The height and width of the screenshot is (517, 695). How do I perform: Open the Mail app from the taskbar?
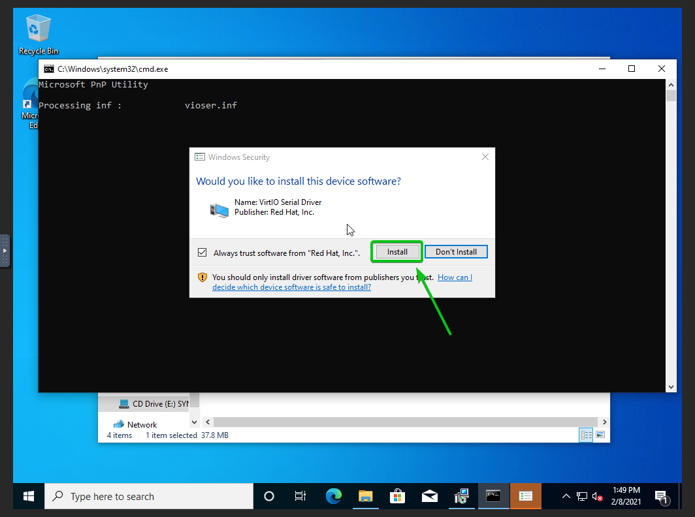point(429,497)
